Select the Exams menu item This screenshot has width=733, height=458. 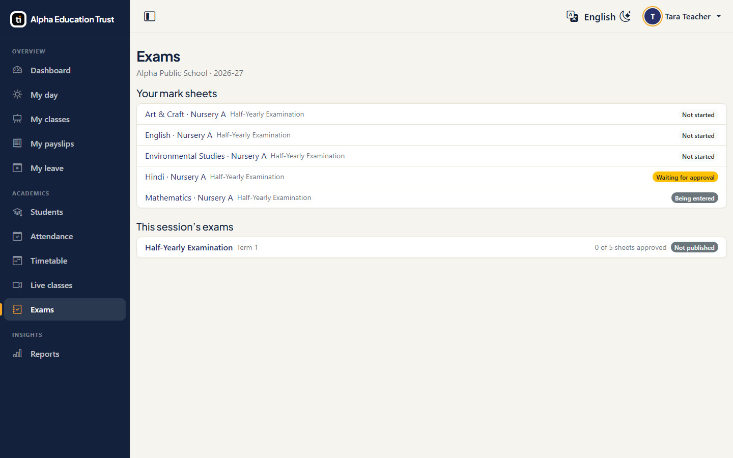point(65,309)
